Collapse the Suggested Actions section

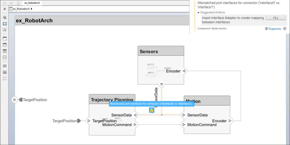point(198,13)
